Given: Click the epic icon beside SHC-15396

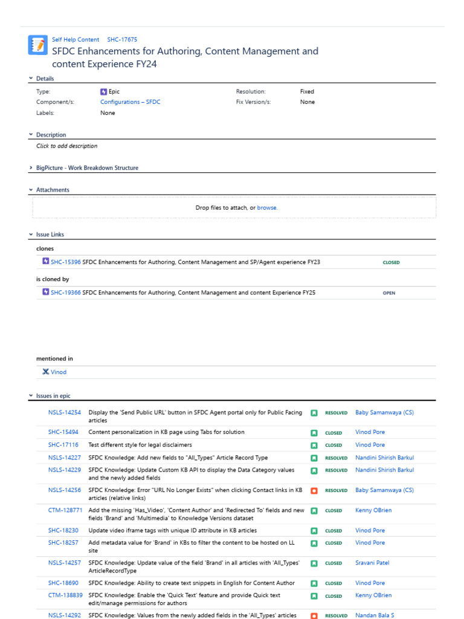Looking at the screenshot, I should (x=46, y=261).
